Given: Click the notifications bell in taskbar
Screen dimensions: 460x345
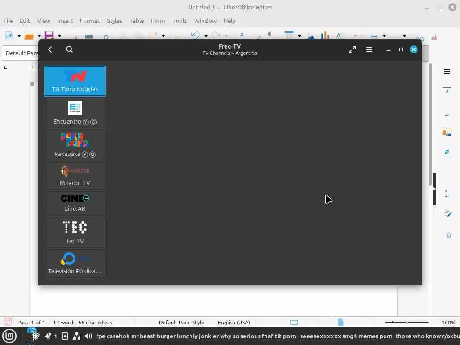Looking at the screenshot, I should tap(48, 336).
